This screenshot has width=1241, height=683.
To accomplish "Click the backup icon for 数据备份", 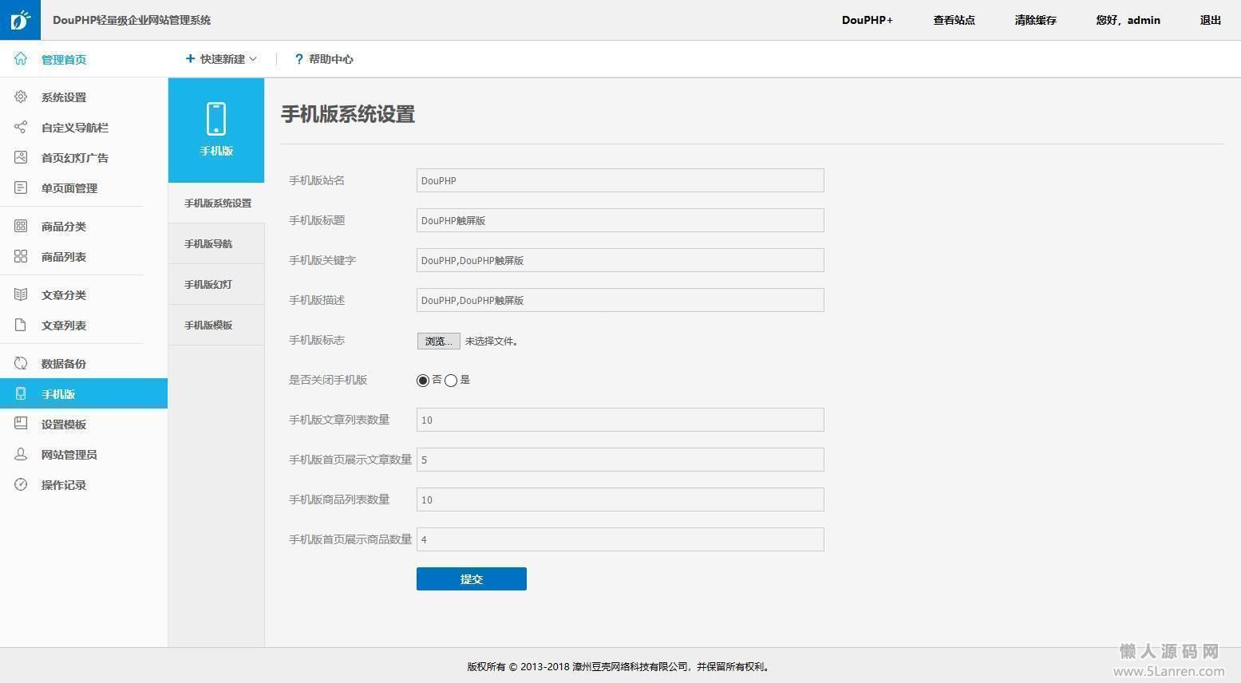I will (21, 364).
